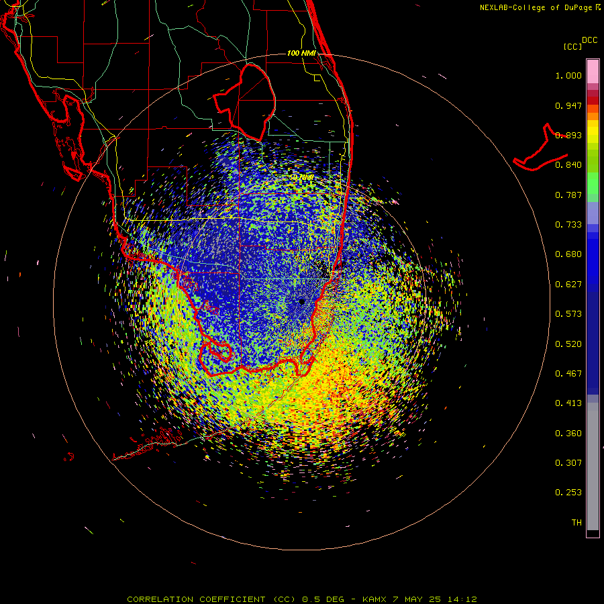Click the 1.000 value on the color scale

pyautogui.click(x=568, y=75)
